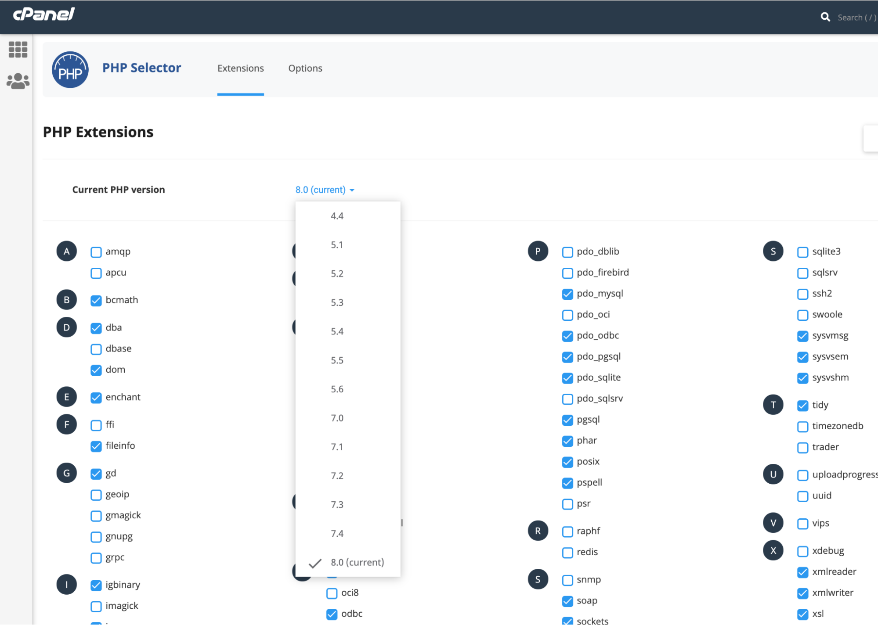Image resolution: width=878 pixels, height=625 pixels.
Task: Open the apps grid icon in sidebar
Action: point(18,50)
